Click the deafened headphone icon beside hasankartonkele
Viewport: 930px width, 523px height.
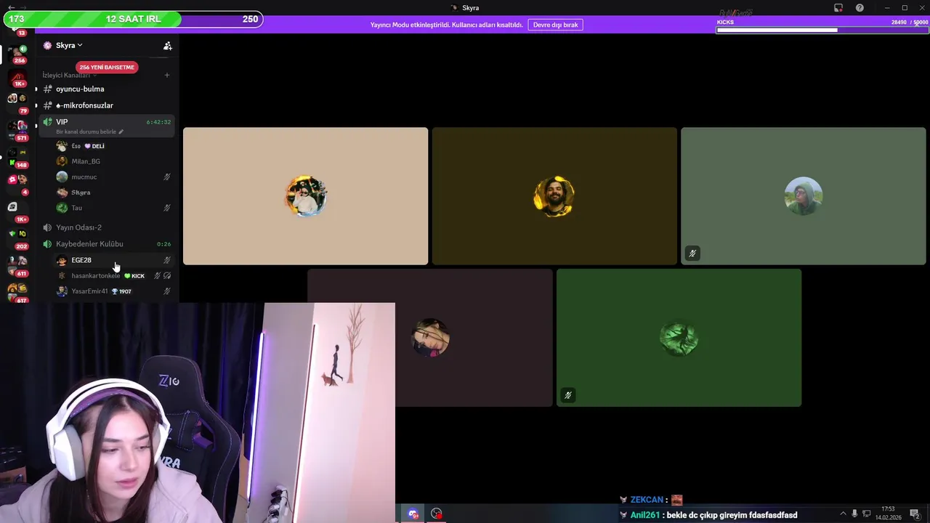[x=167, y=276]
